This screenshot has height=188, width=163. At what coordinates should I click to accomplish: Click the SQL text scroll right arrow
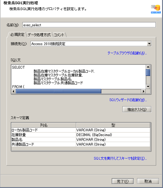coord(143,91)
